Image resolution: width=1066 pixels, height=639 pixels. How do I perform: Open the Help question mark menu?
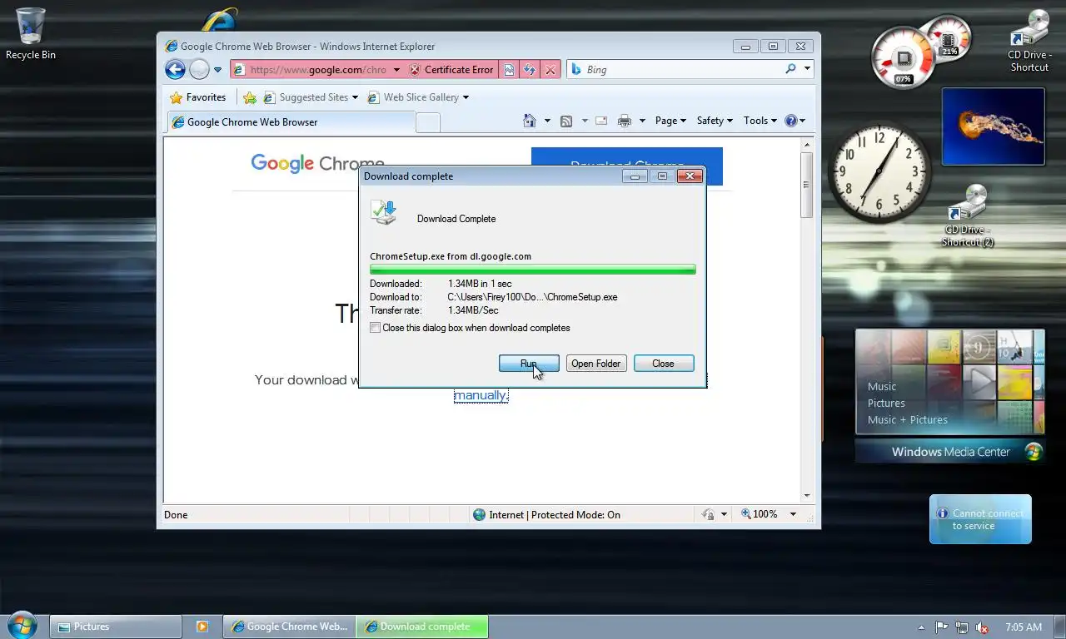(x=795, y=121)
